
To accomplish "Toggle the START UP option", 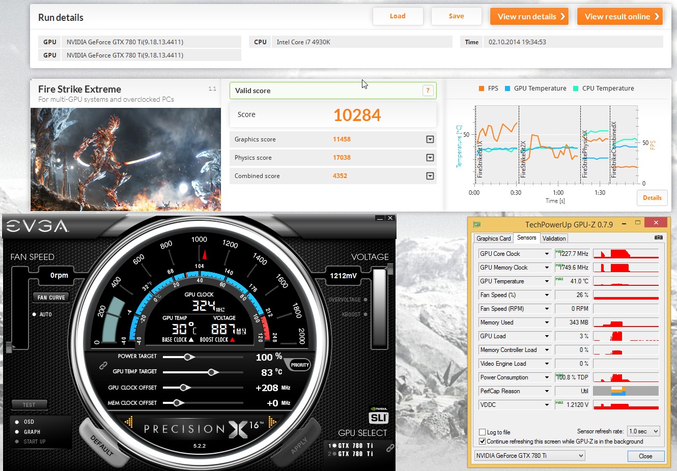I will coord(17,441).
